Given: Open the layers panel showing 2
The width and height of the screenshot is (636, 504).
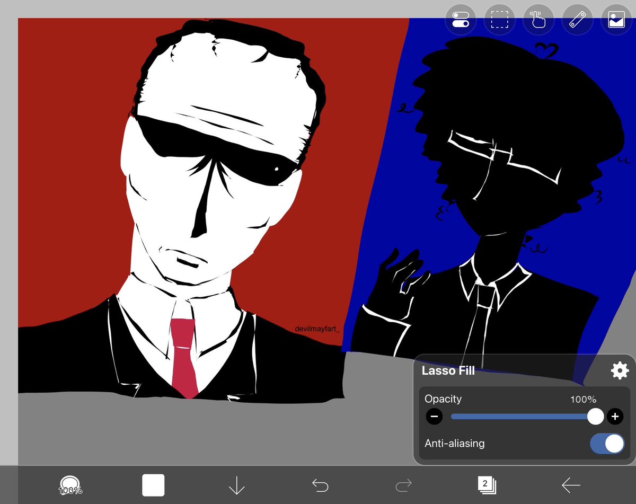Looking at the screenshot, I should 487,485.
